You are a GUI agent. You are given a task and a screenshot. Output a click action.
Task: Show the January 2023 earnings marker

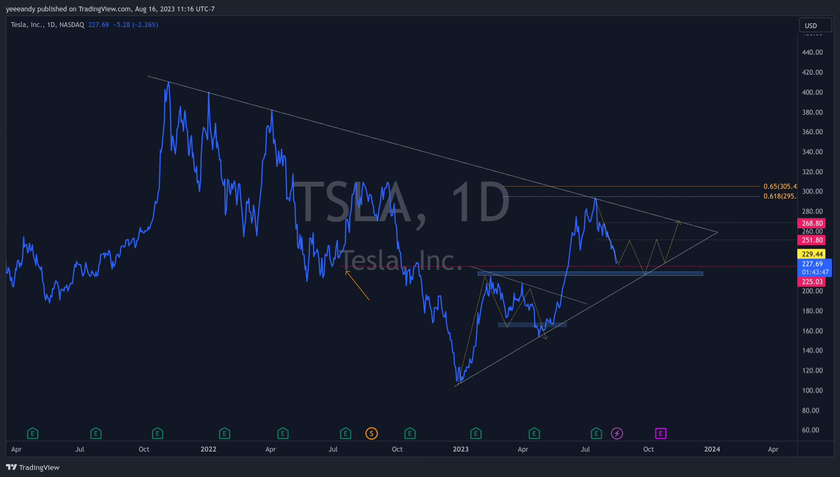pyautogui.click(x=476, y=433)
